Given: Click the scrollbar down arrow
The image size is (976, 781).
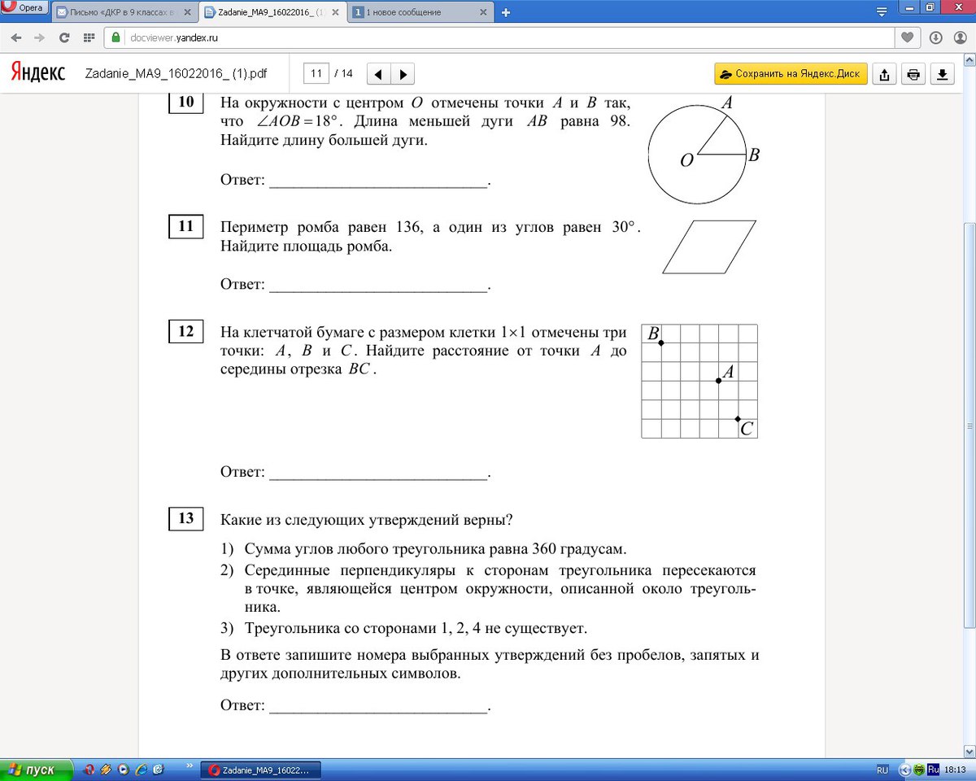Looking at the screenshot, I should (969, 751).
